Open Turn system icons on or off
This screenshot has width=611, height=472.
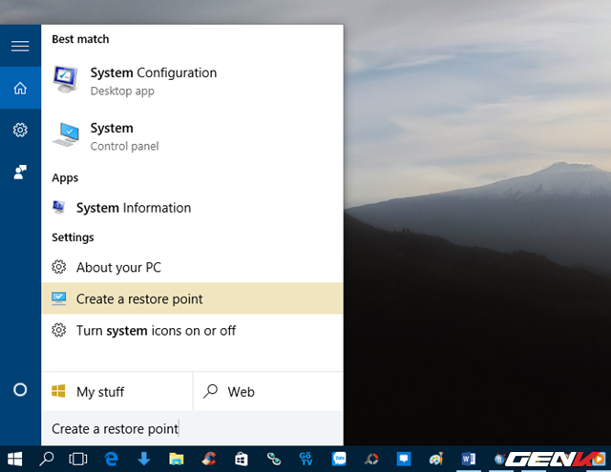[156, 331]
